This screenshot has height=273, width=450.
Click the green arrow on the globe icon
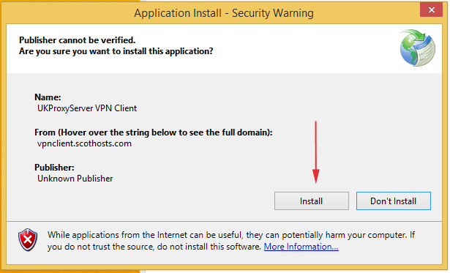416,37
